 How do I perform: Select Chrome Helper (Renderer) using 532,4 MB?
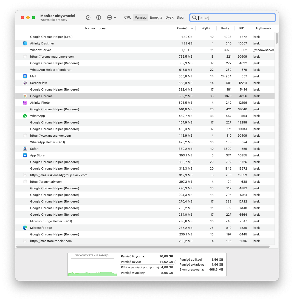pyautogui.click(x=145, y=90)
